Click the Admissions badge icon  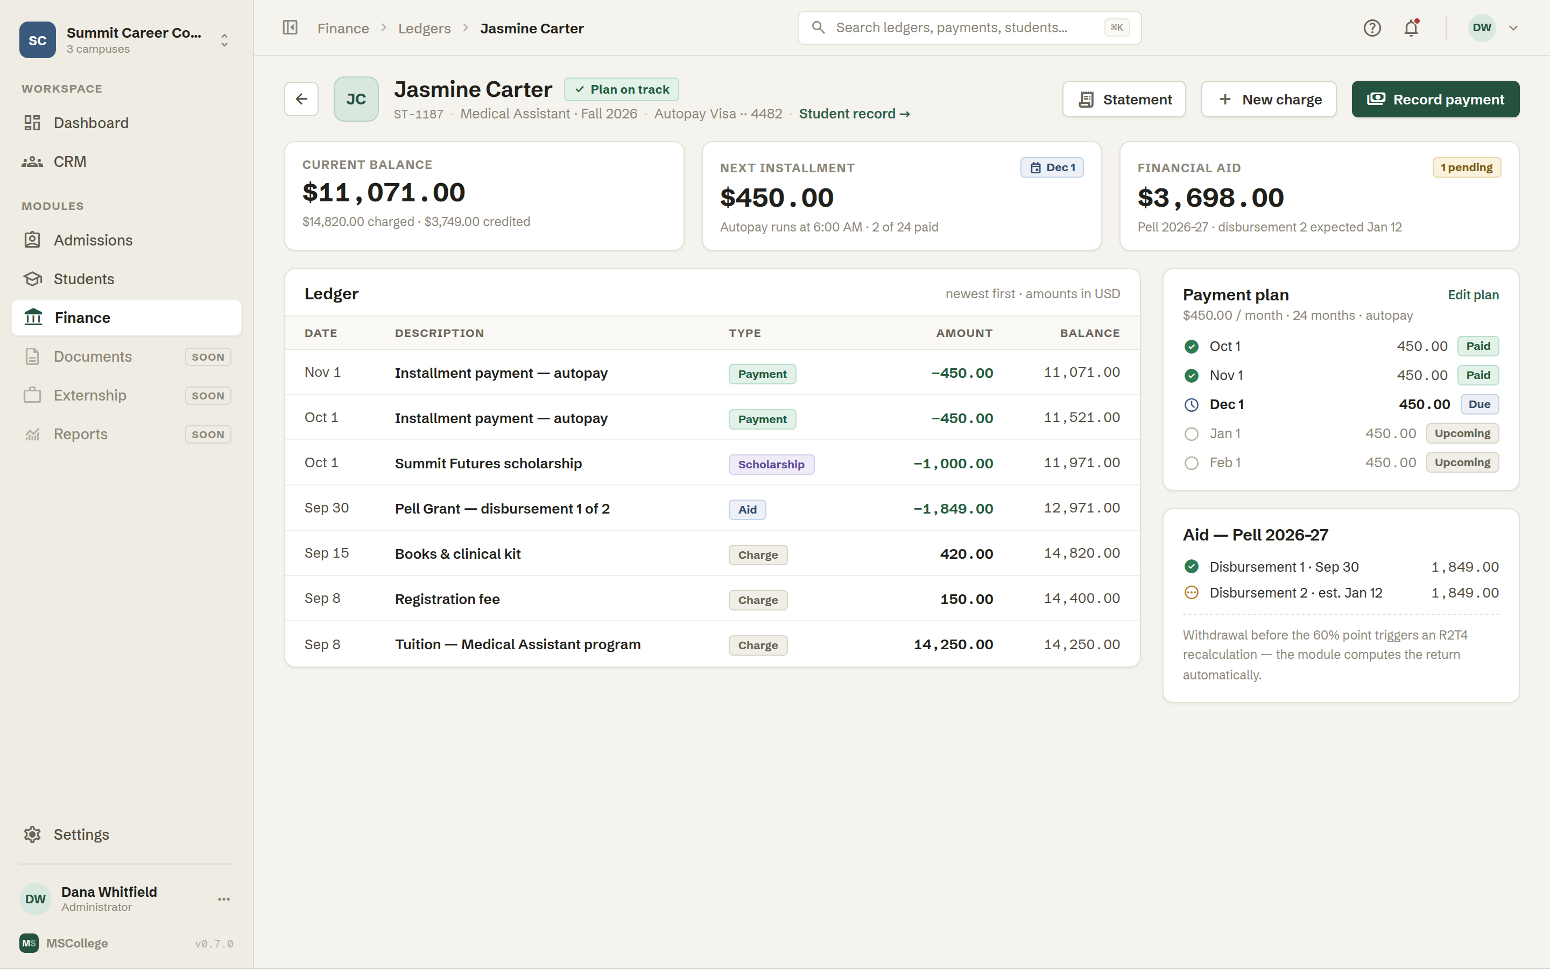pos(32,240)
